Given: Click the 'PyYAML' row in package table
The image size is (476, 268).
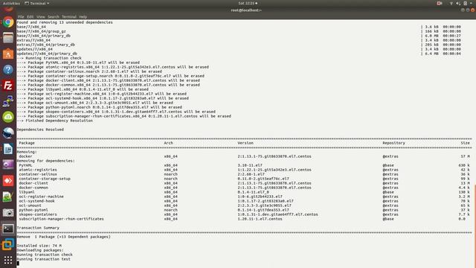Looking at the screenshot, I should pos(245,165).
